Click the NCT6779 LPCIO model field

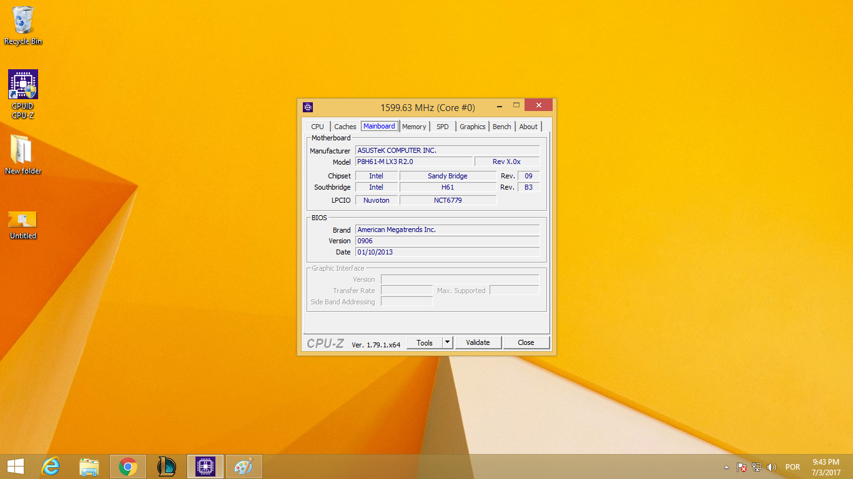[448, 200]
